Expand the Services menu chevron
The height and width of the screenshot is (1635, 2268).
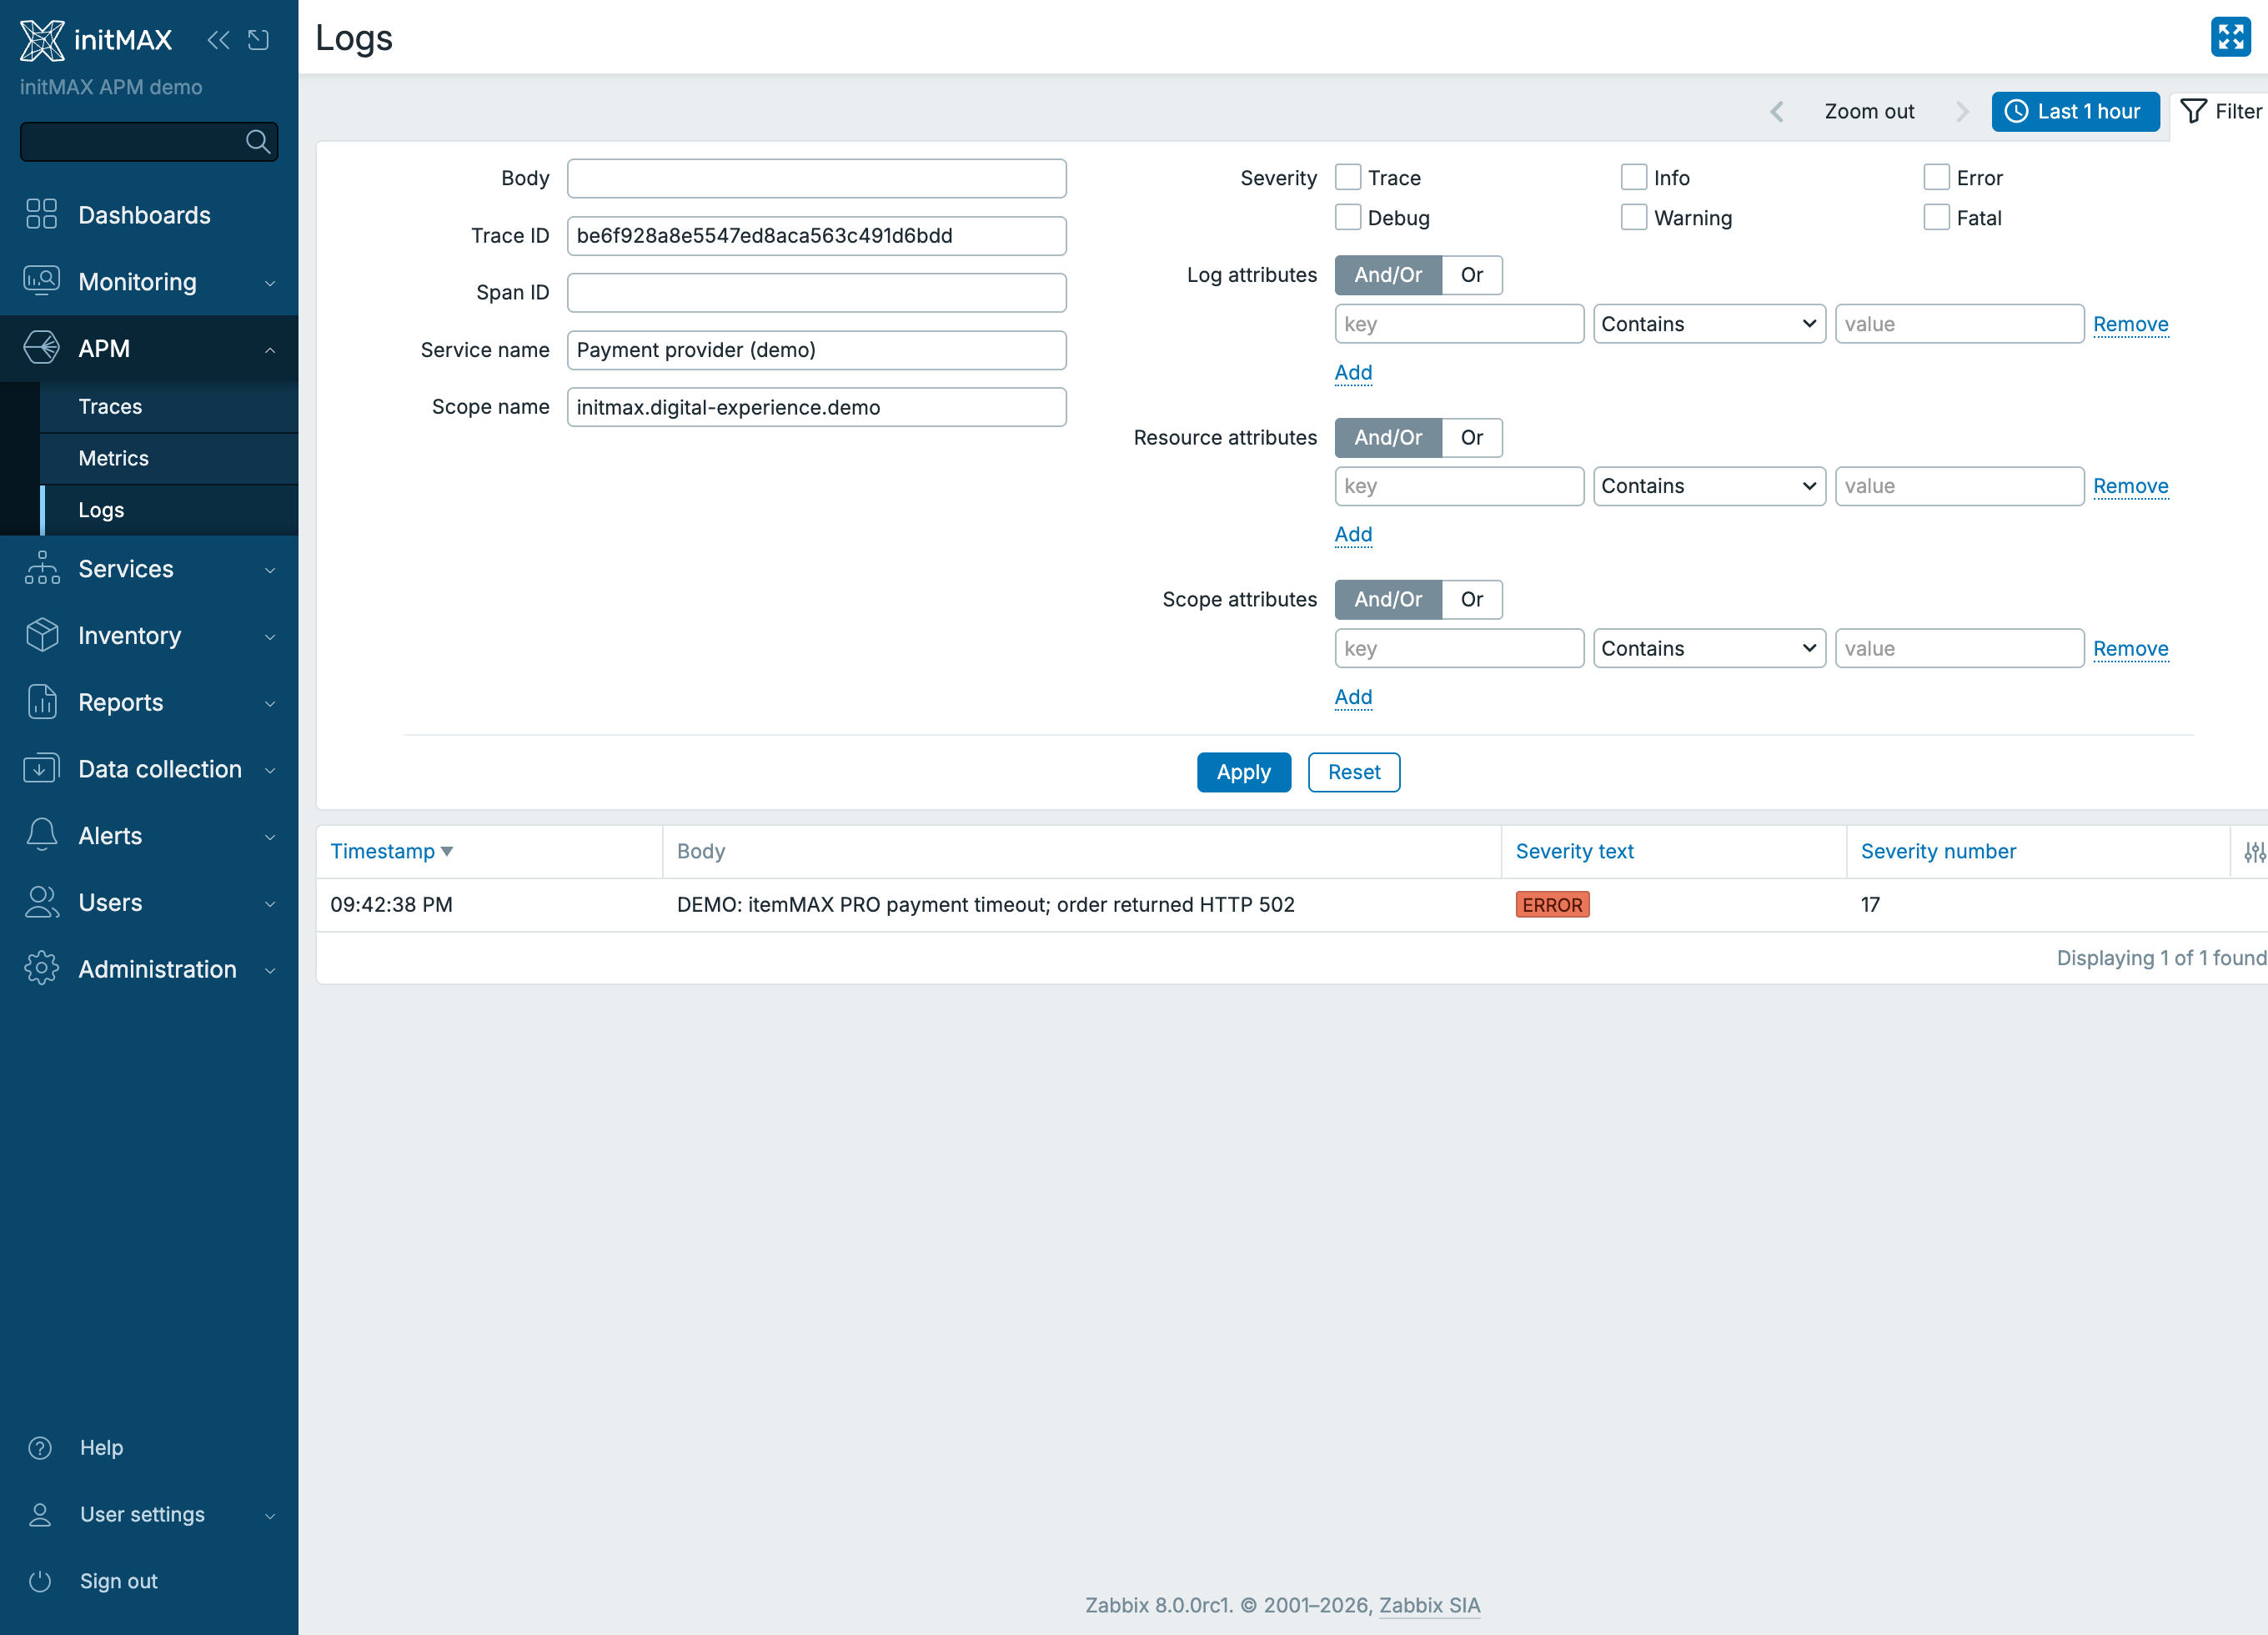[270, 571]
